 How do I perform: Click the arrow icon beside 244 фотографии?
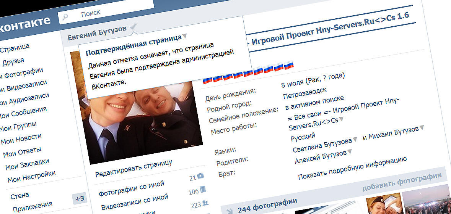click(230, 211)
